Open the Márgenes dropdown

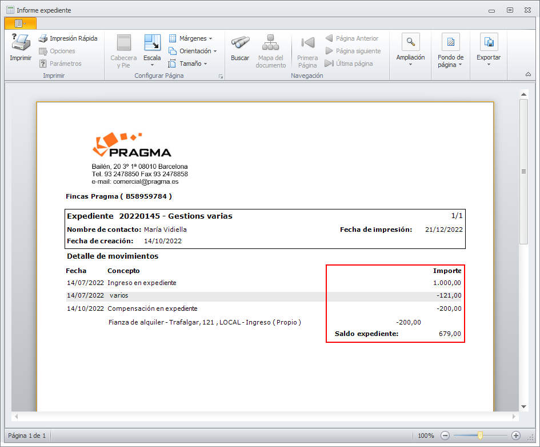(190, 38)
